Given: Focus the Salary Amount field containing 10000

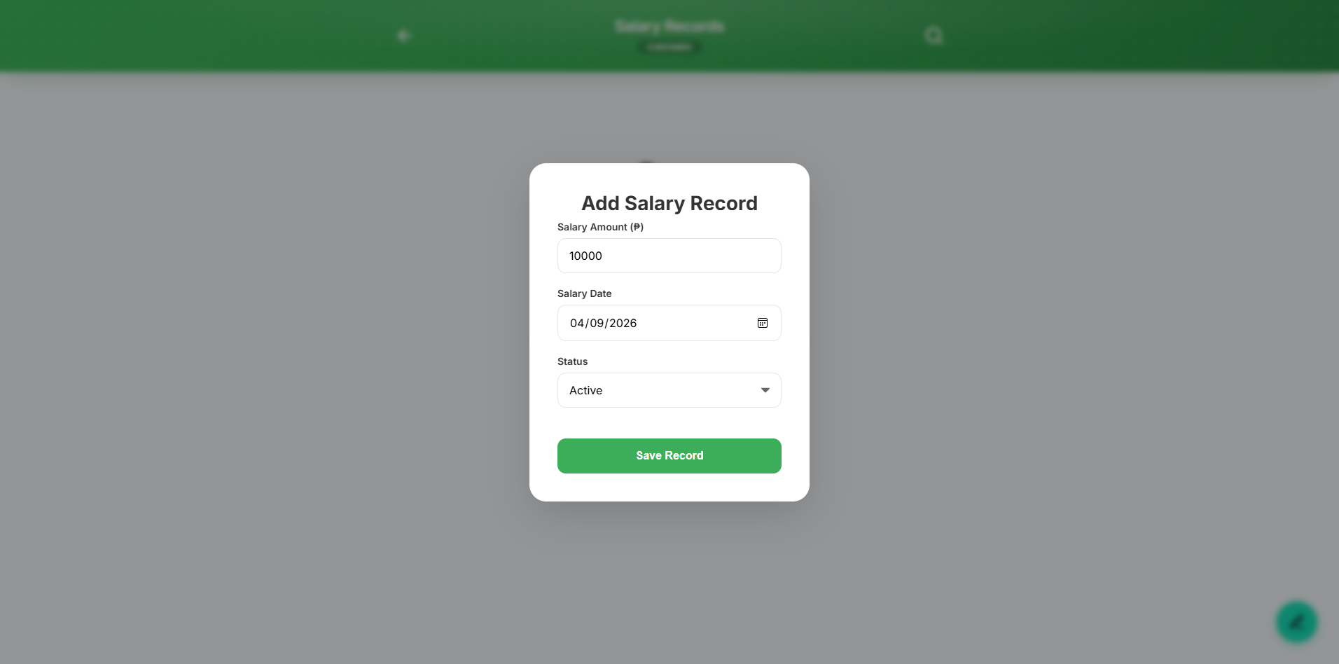Looking at the screenshot, I should (669, 256).
